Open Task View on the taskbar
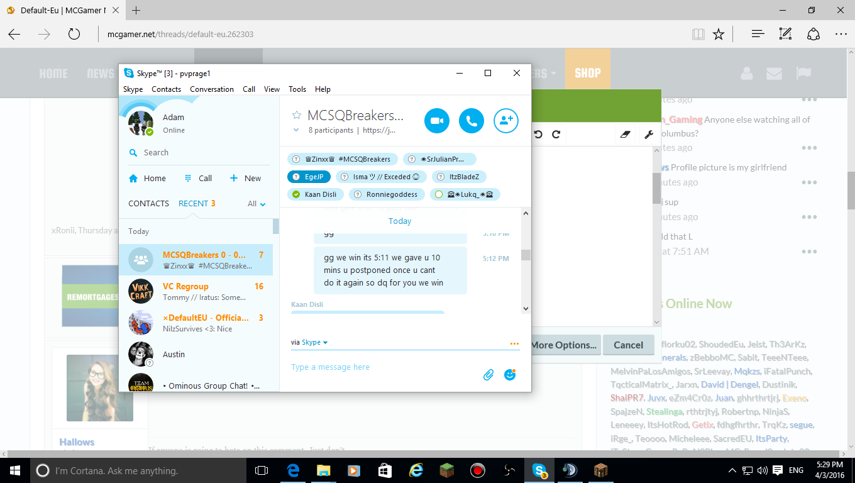Image resolution: width=855 pixels, height=483 pixels. [262, 470]
